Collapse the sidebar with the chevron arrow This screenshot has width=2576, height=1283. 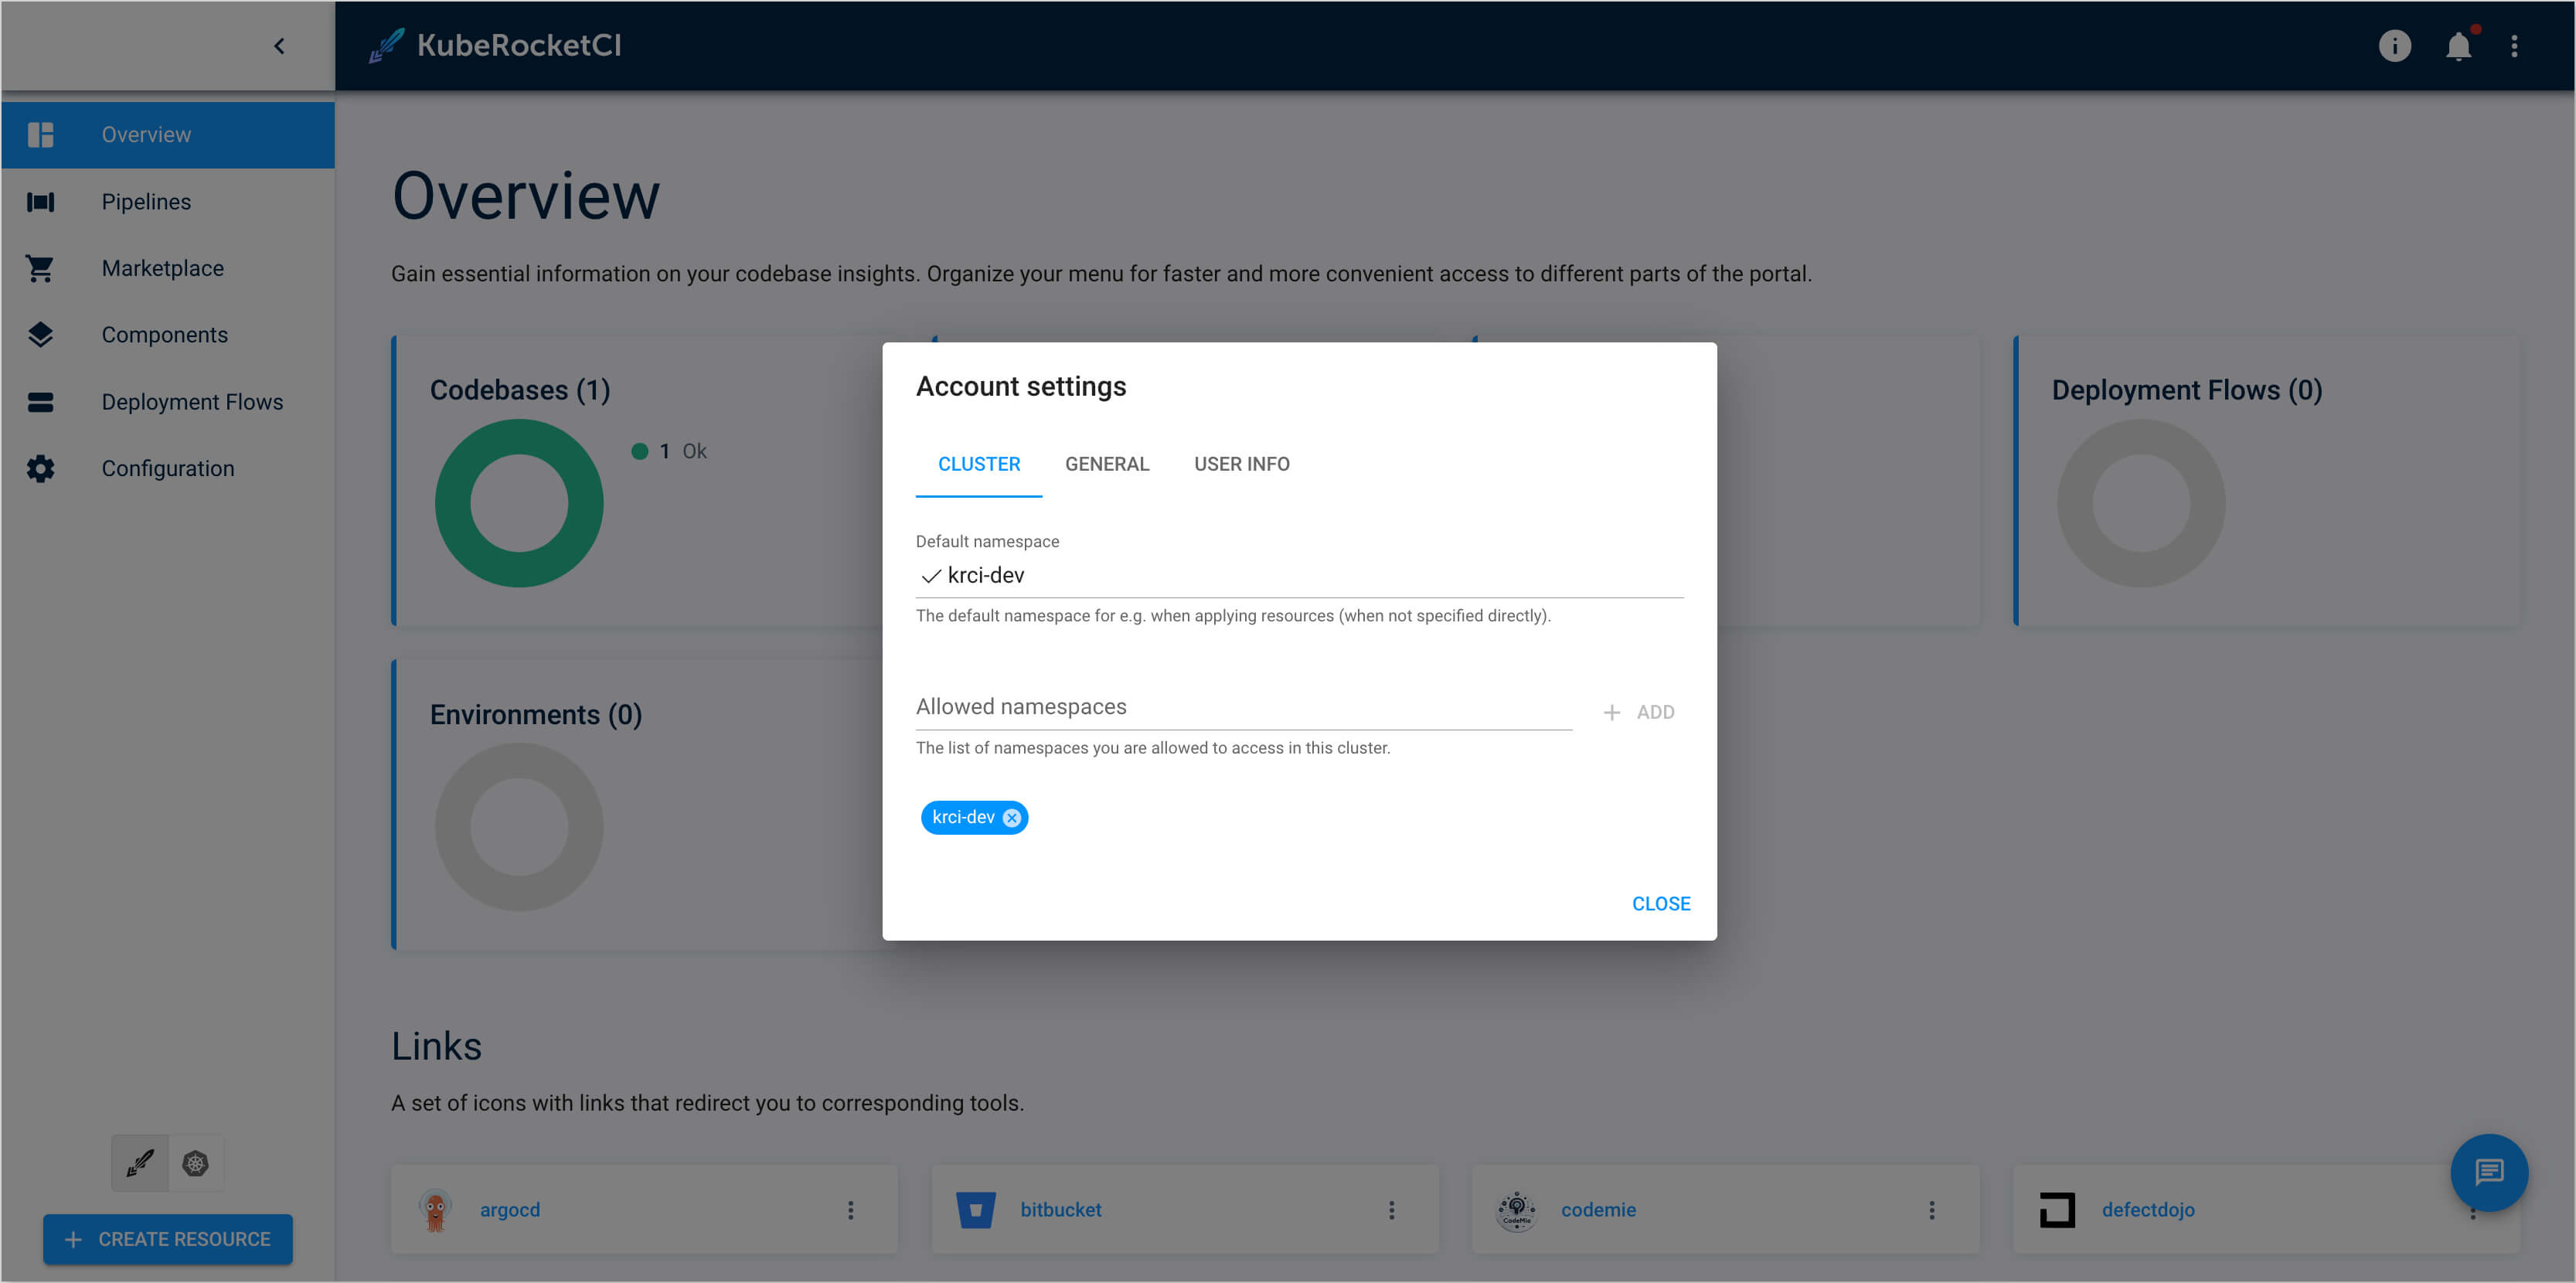tap(279, 46)
